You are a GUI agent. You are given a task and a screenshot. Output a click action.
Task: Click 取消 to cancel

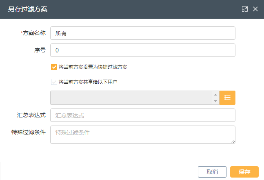pyautogui.click(x=212, y=172)
